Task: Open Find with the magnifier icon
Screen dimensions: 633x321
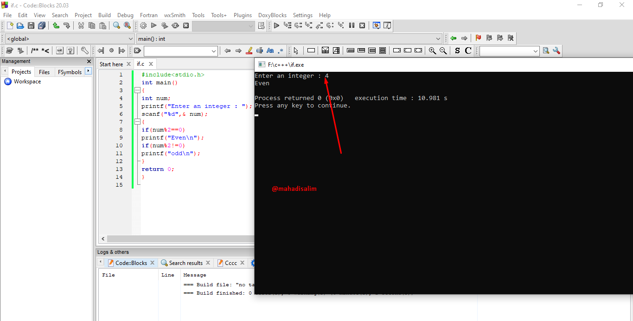Action: click(x=116, y=26)
